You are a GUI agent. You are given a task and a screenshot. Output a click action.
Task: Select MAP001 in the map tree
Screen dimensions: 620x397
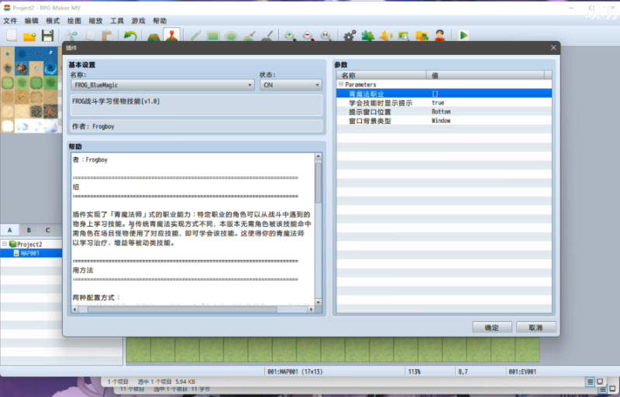pos(30,253)
